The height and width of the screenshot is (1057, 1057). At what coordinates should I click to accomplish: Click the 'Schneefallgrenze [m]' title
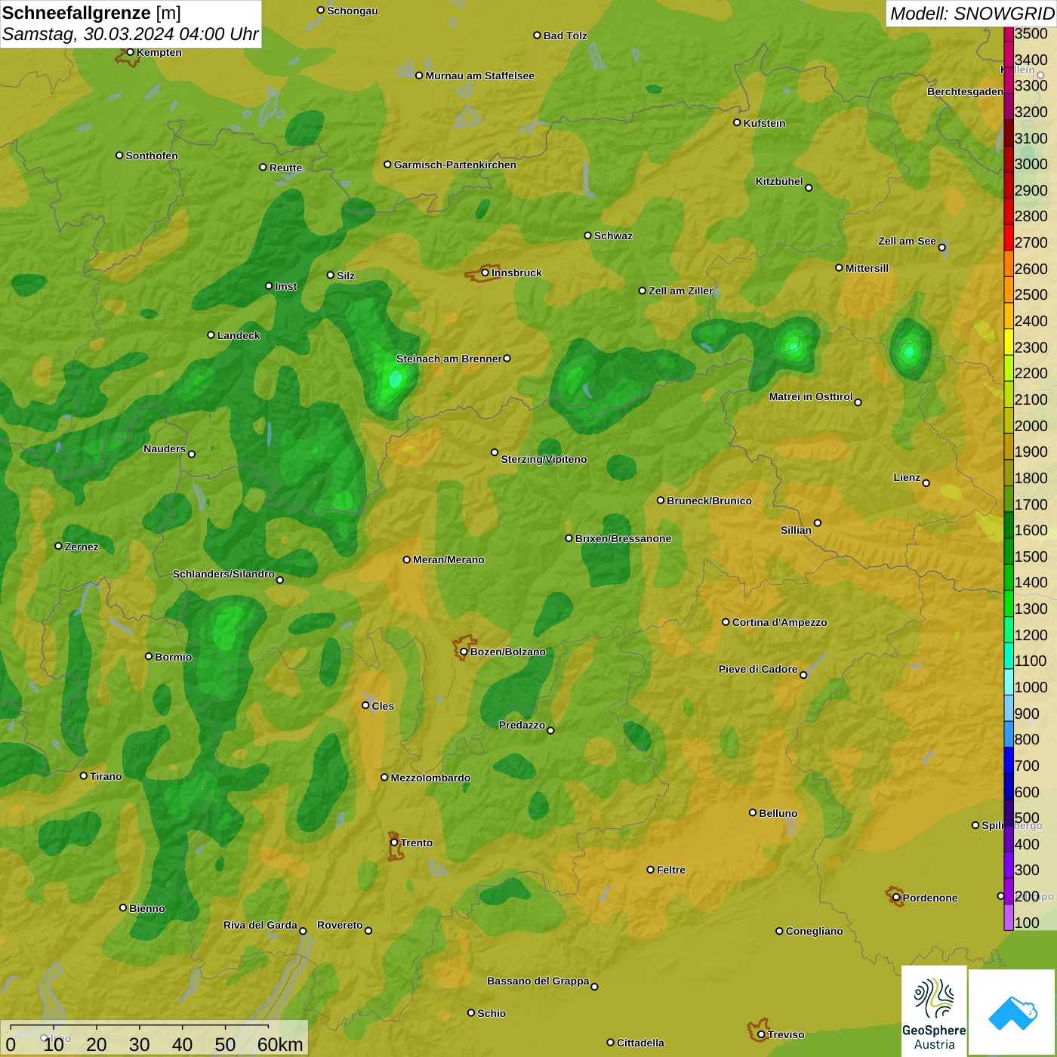(x=91, y=13)
